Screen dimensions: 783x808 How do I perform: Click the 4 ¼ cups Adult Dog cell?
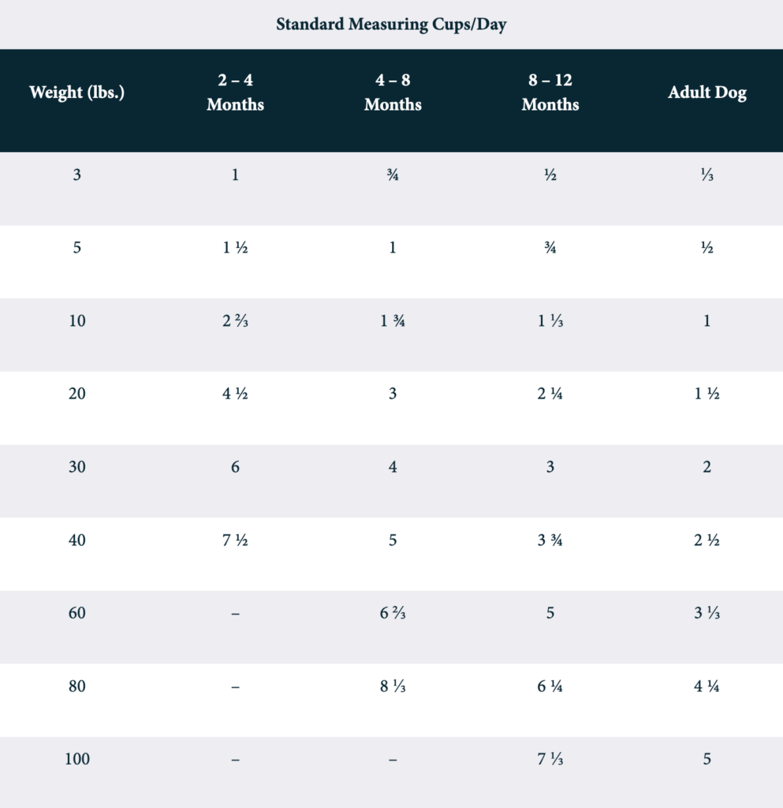[x=707, y=686]
